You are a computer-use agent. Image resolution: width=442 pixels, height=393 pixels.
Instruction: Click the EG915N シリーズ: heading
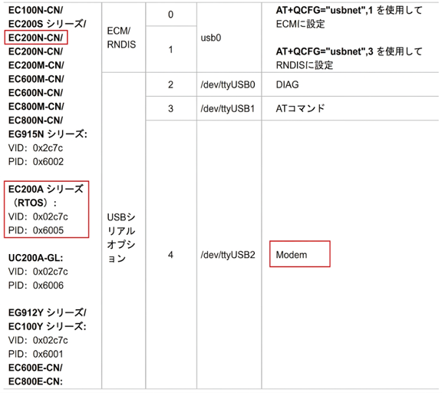[48, 134]
